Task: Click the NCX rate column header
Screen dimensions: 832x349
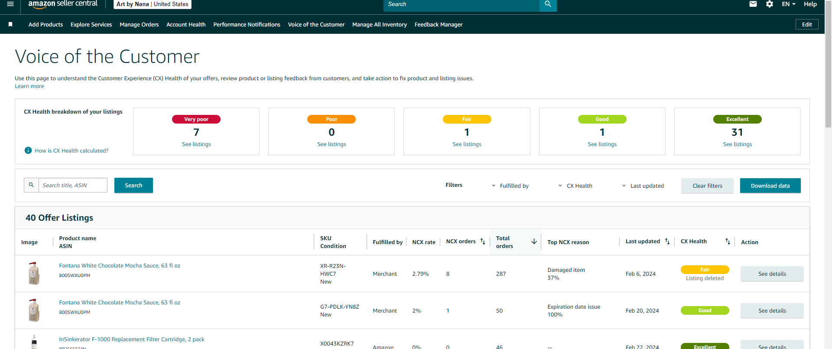Action: [x=424, y=242]
